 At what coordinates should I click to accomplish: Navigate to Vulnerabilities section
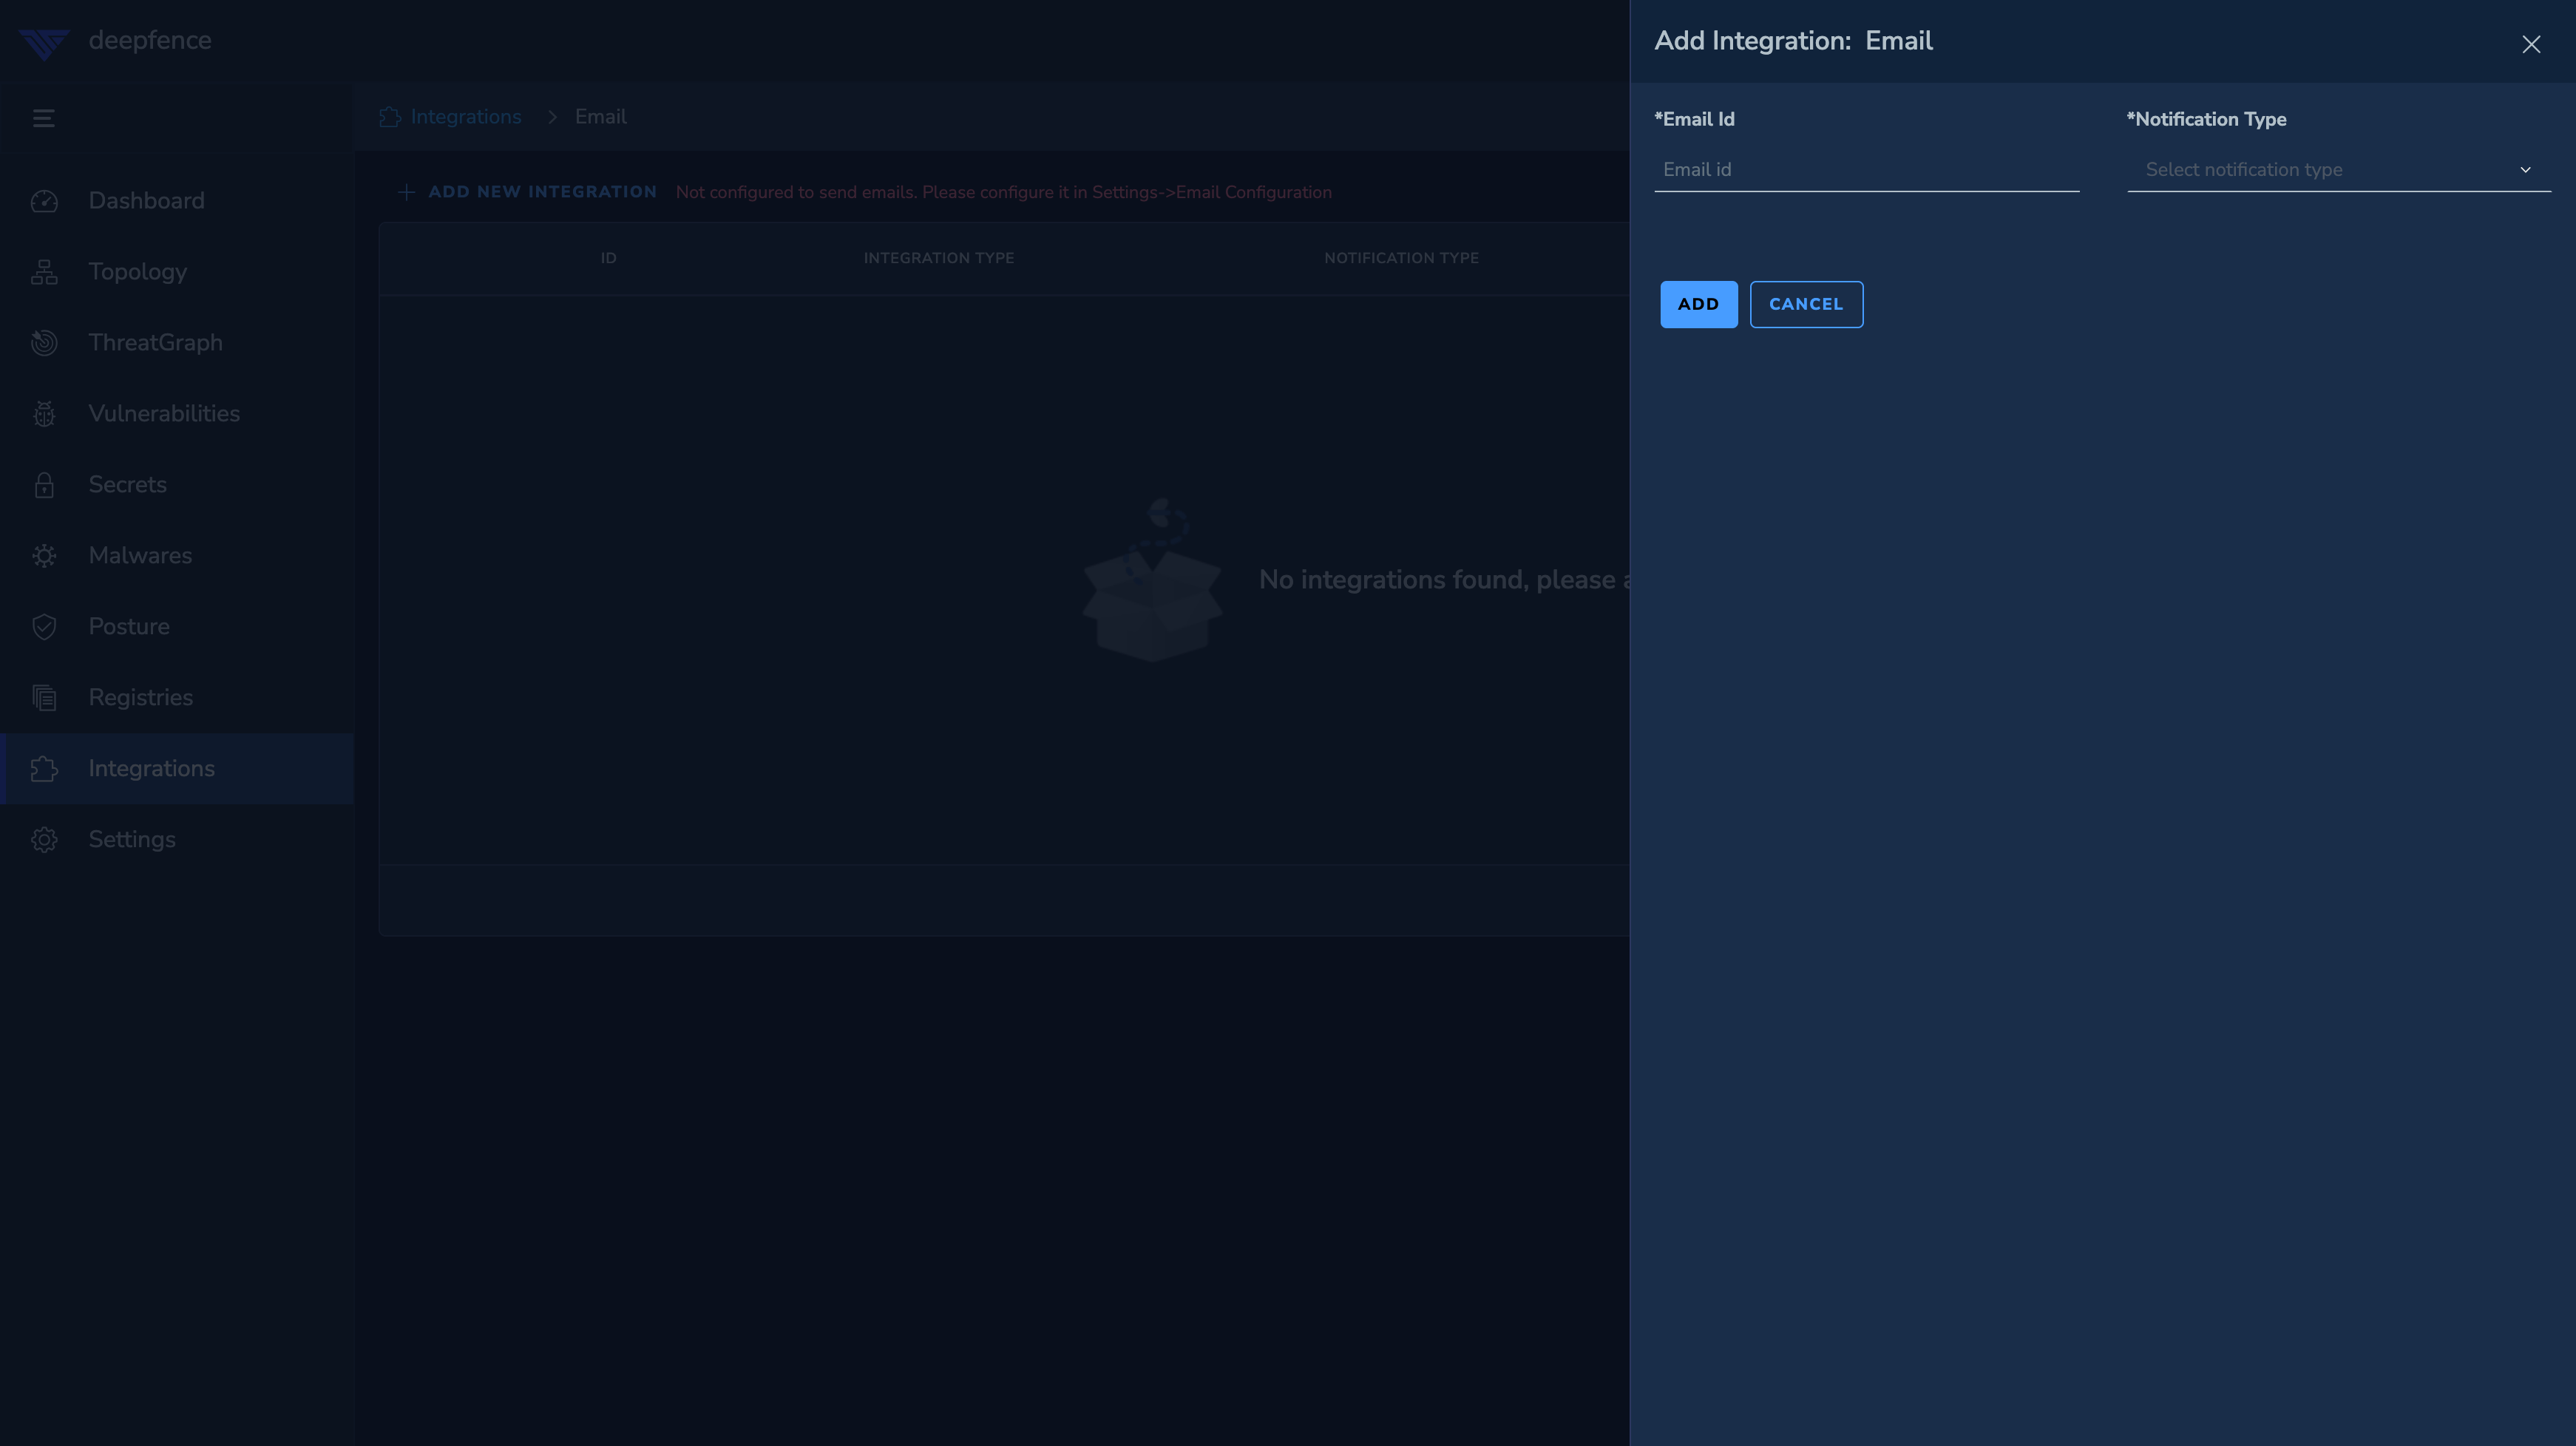[177, 414]
